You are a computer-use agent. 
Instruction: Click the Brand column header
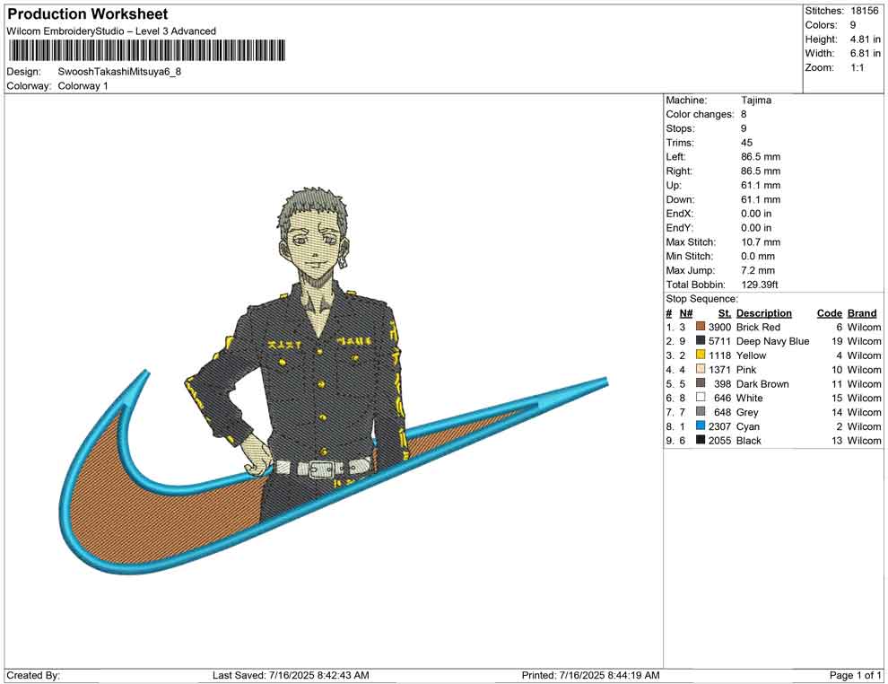pyautogui.click(x=862, y=312)
